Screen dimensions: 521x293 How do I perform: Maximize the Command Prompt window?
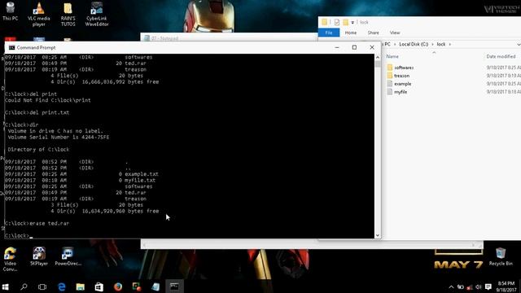click(354, 47)
